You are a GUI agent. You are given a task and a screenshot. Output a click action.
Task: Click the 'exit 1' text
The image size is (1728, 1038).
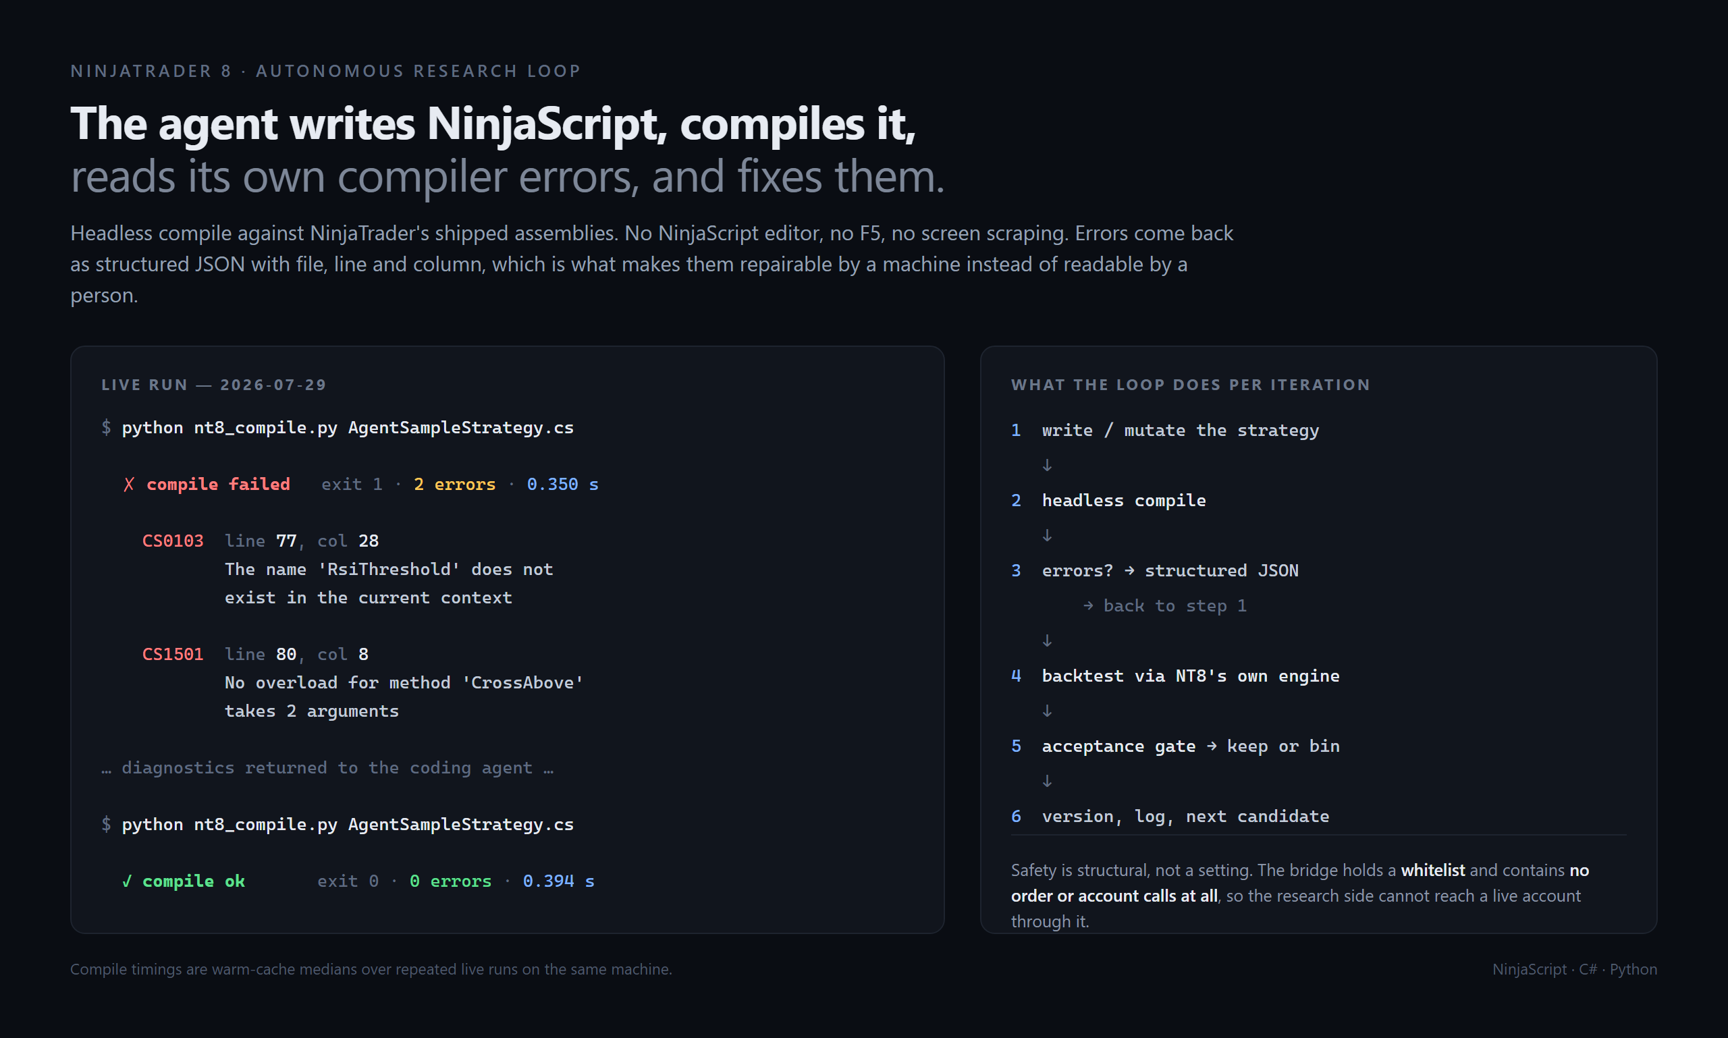[x=352, y=485]
